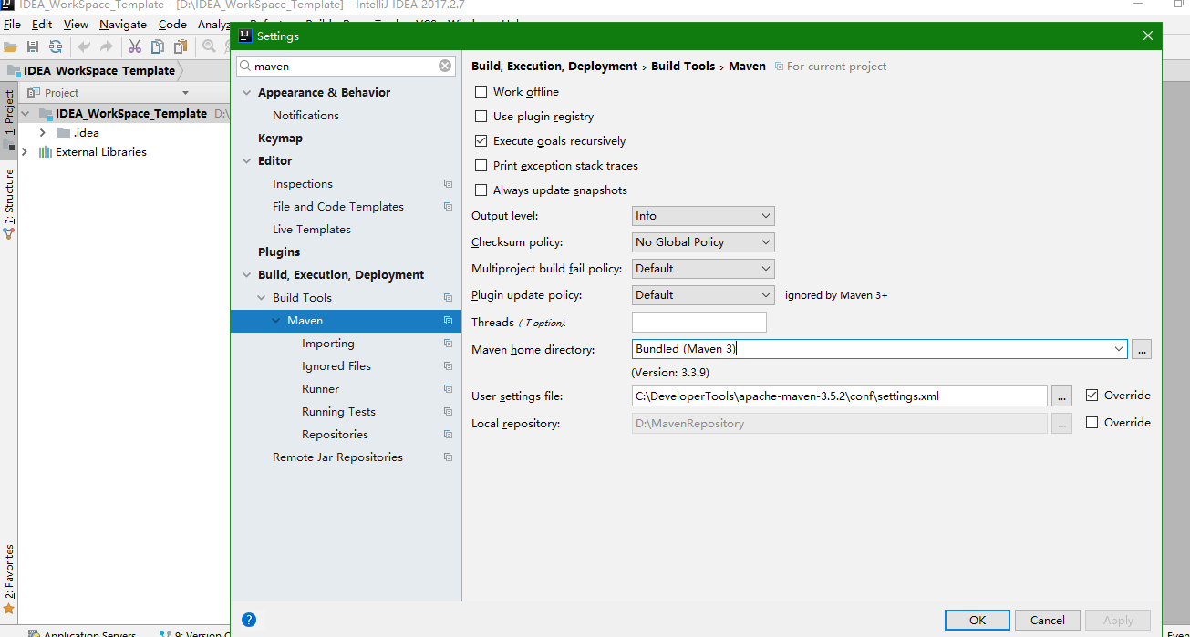1190x637 pixels.
Task: Clear the maven search text
Action: point(445,66)
